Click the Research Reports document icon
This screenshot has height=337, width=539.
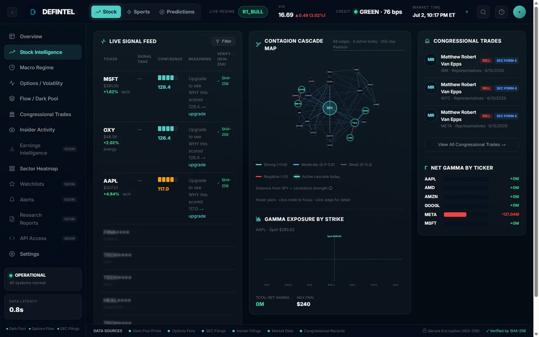tap(12, 219)
